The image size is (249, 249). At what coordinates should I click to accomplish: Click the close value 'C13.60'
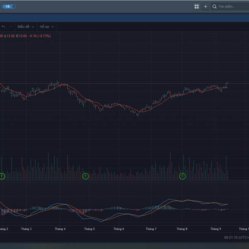pyautogui.click(x=22, y=36)
